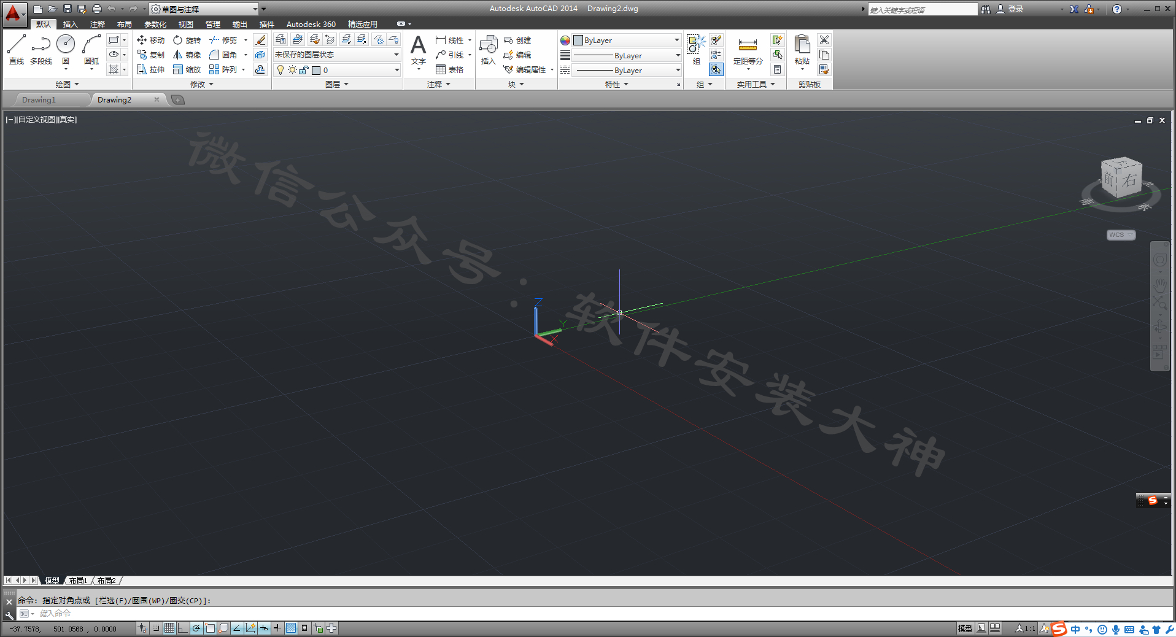The height and width of the screenshot is (637, 1176).
Task: Click the ByLayer object color swatch dropdown
Action: tap(627, 41)
